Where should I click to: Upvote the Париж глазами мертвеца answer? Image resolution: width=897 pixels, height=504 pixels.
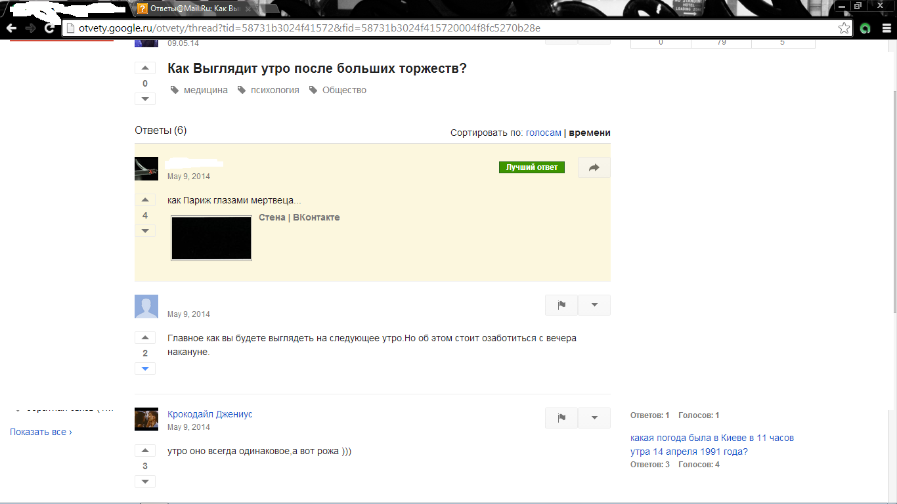click(145, 200)
